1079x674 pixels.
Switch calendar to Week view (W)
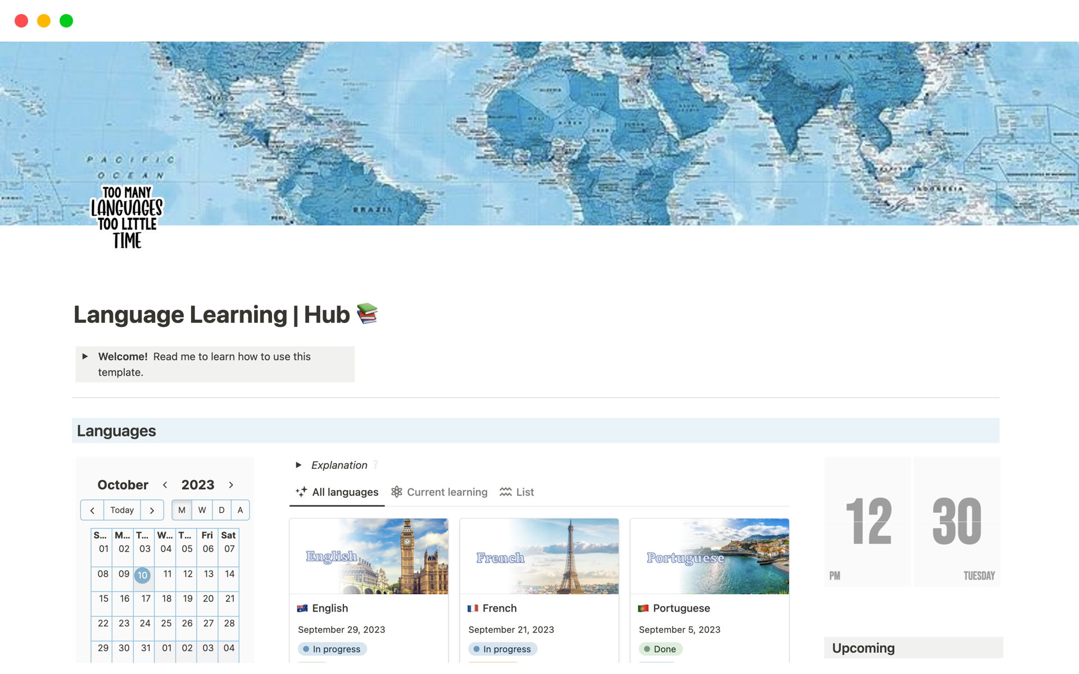pos(202,510)
